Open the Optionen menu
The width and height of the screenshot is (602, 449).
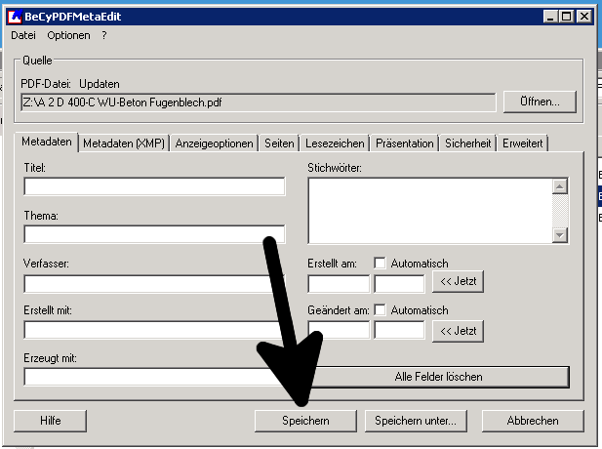tap(68, 35)
